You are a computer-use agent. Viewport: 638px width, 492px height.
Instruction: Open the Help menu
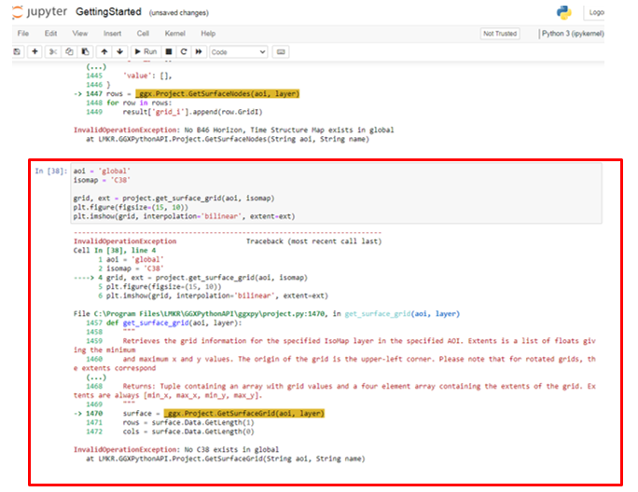click(x=208, y=34)
